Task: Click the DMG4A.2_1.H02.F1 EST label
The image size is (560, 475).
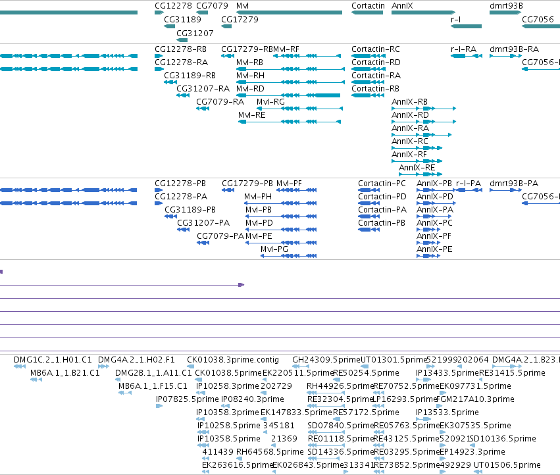Action: point(136,360)
